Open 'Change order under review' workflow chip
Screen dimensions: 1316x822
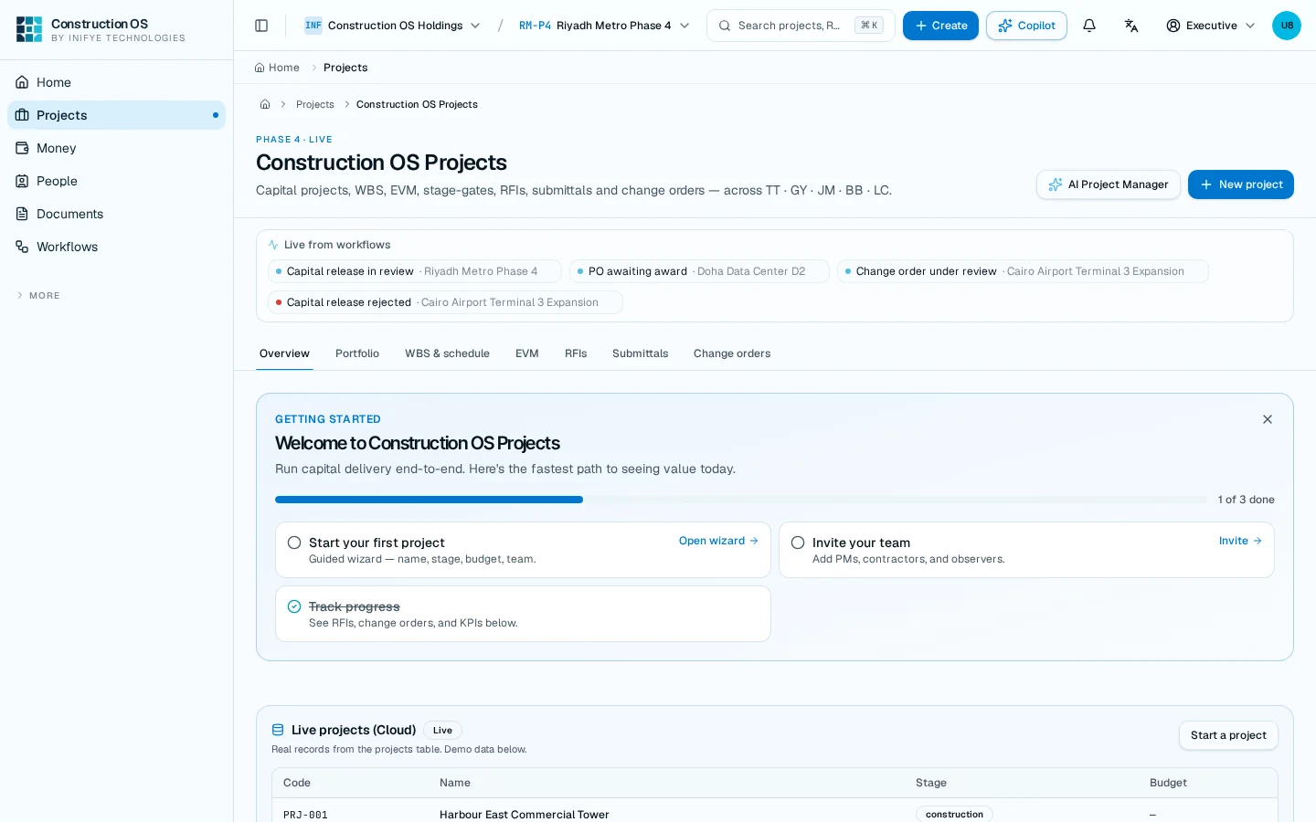tap(1023, 271)
